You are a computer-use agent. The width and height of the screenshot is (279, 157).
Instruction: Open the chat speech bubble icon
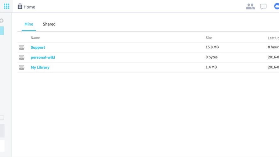(x=263, y=7)
